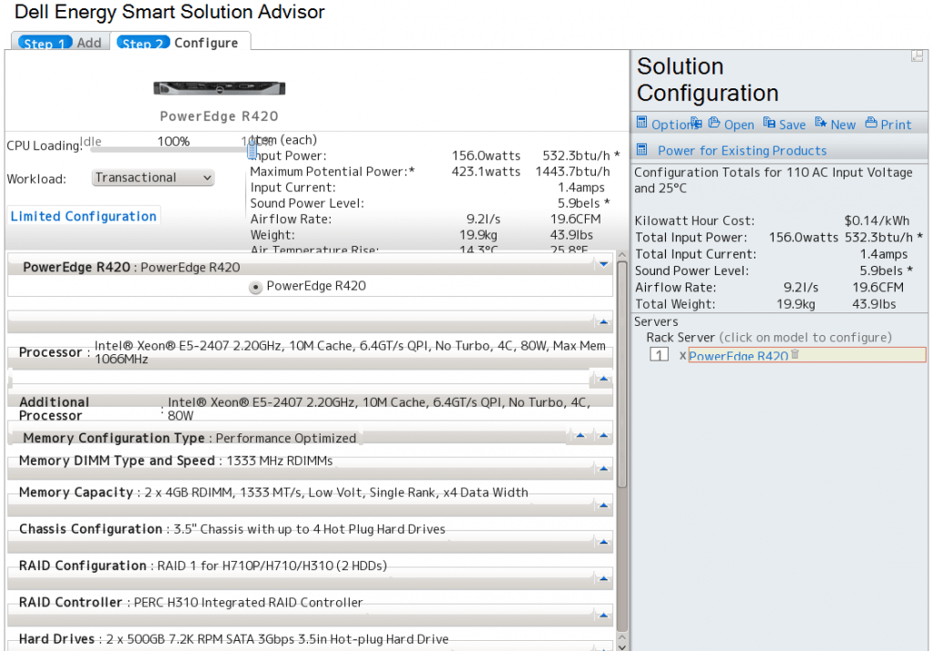This screenshot has height=651, width=933.
Task: Click the pop-out icon in Solution Configuration corner
Action: [x=917, y=56]
